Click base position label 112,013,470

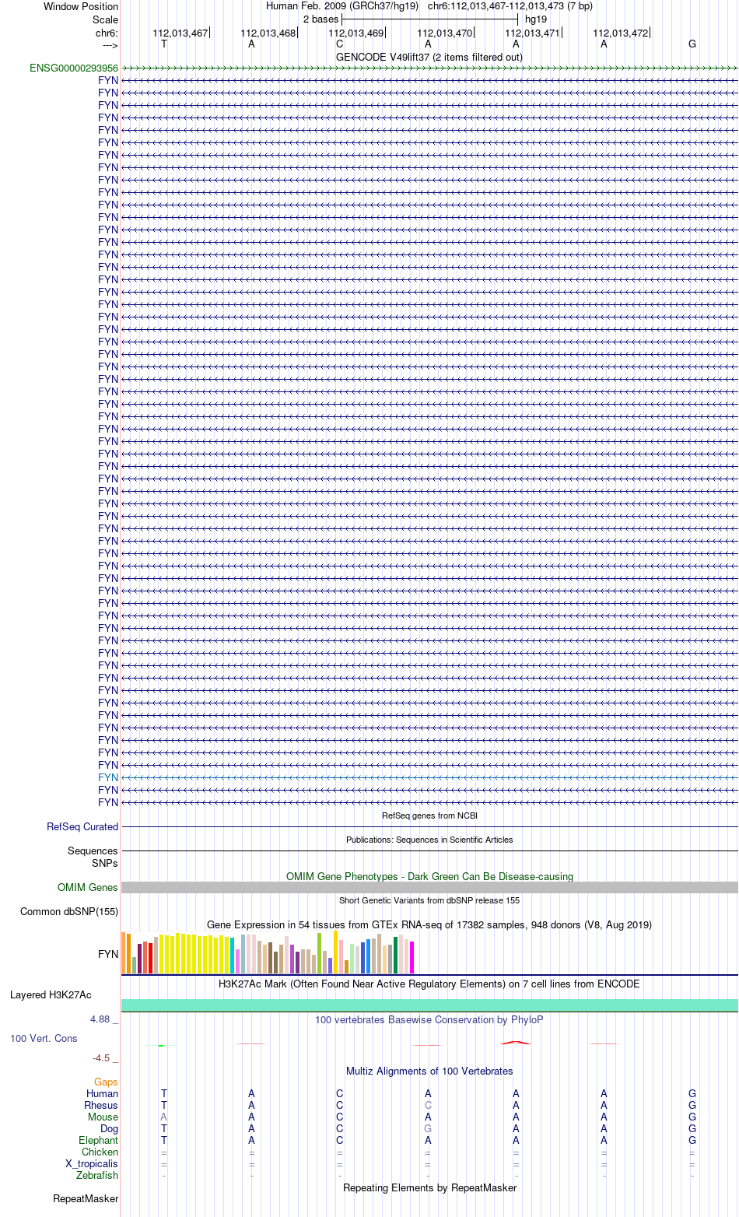[x=445, y=33]
